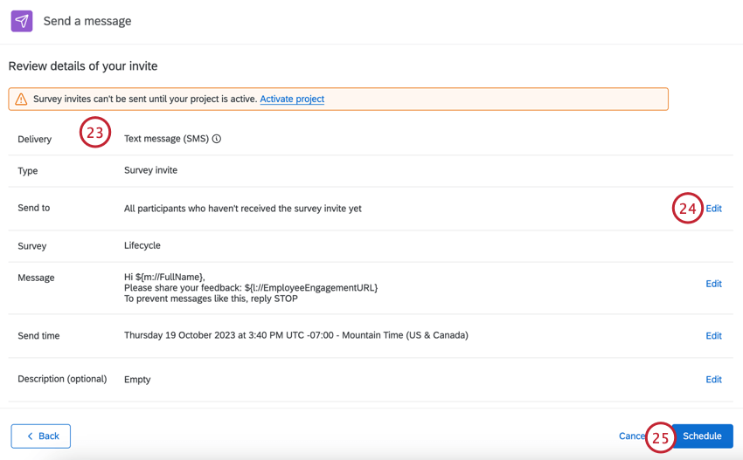Click the 'Review details of your invite' heading
The width and height of the screenshot is (743, 460).
[x=83, y=66]
